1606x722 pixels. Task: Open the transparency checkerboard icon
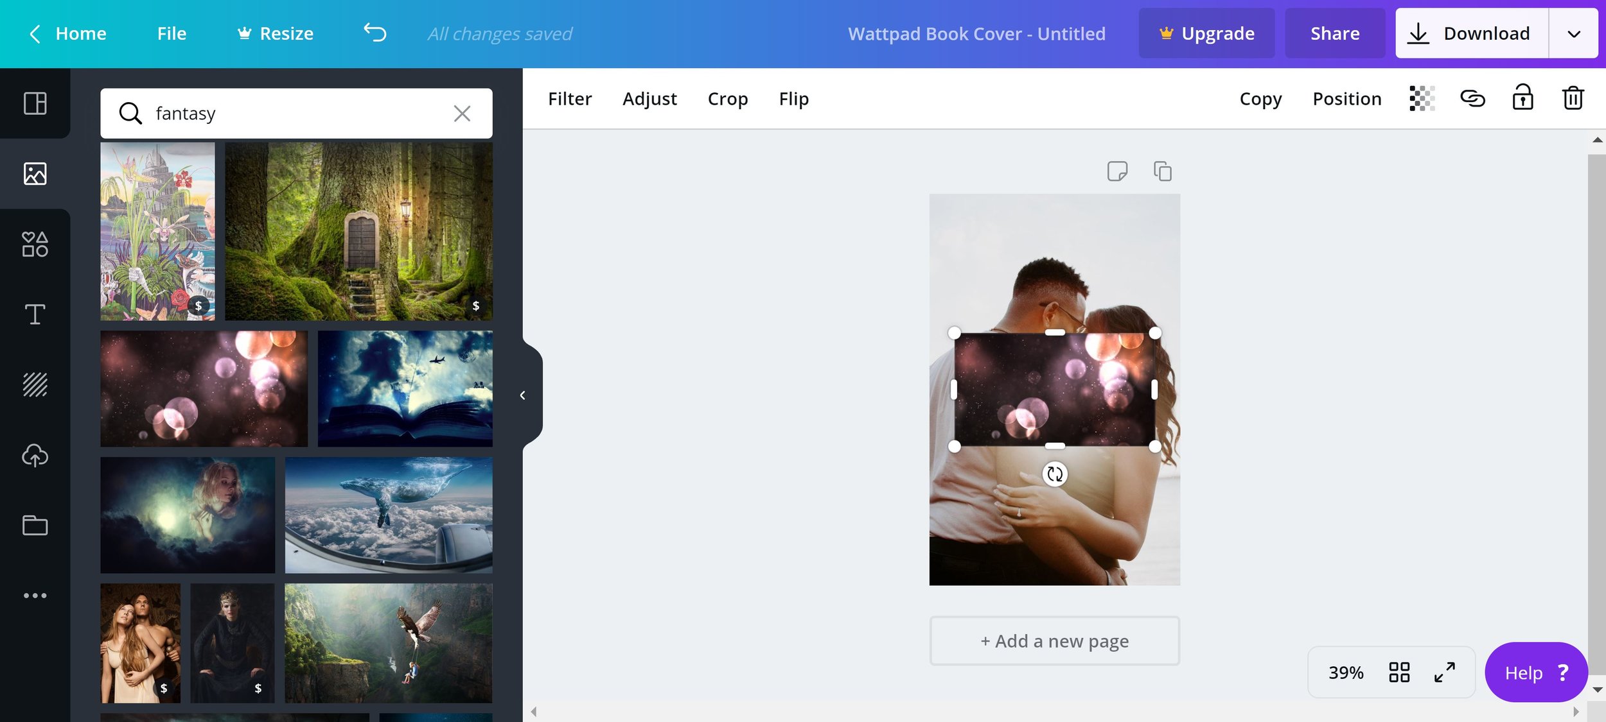pos(1422,98)
